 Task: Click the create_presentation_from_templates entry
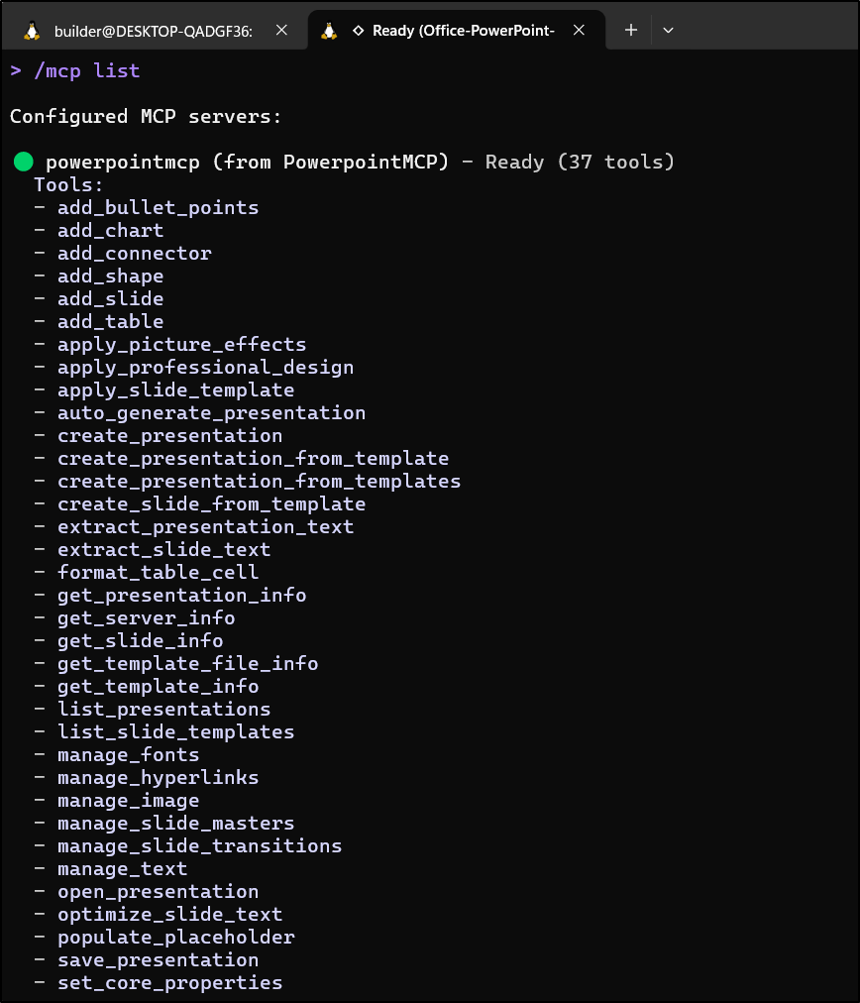pyautogui.click(x=259, y=482)
